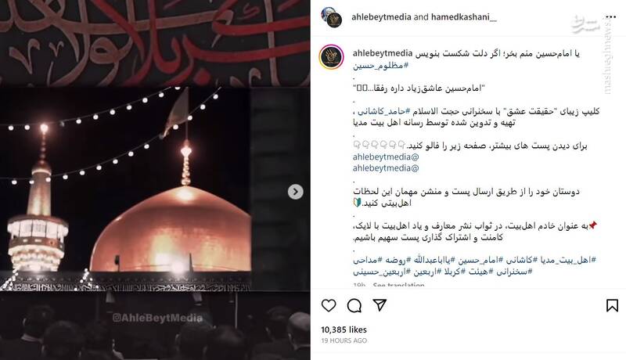626x360 pixels.
Task: Click See translation under the caption
Action: (x=398, y=285)
